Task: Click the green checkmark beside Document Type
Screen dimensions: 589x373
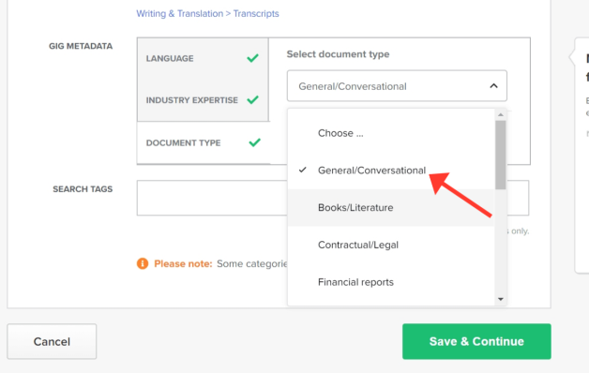Action: coord(254,142)
